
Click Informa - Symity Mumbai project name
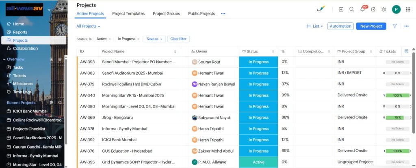124,129
